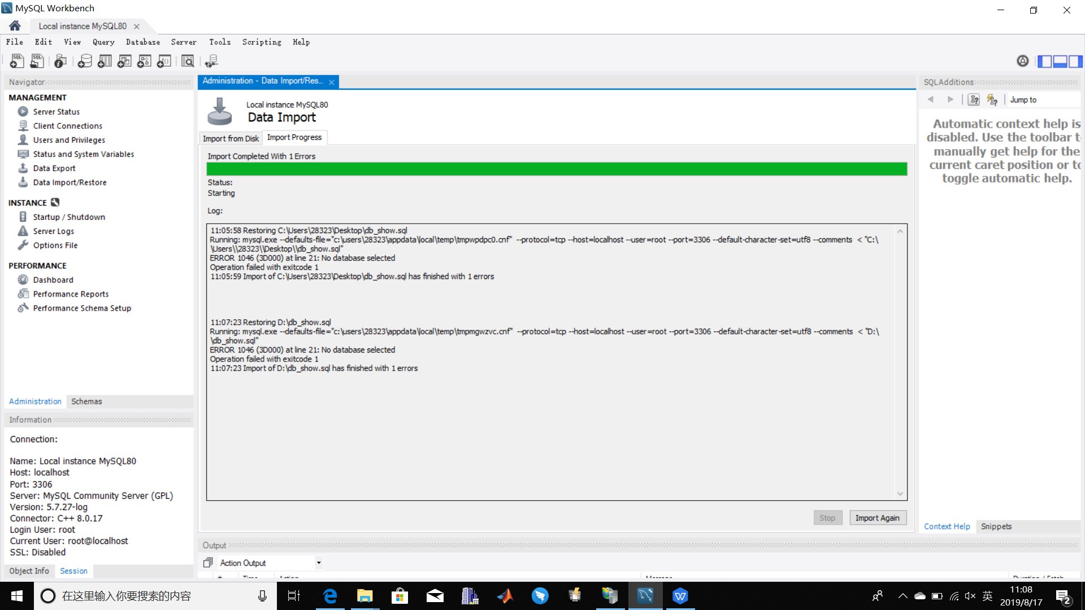This screenshot has height=610, width=1085.
Task: Click the Import Again button
Action: pos(878,518)
